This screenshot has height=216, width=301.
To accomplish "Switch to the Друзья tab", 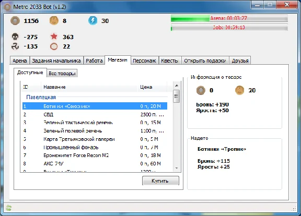I will click(240, 61).
